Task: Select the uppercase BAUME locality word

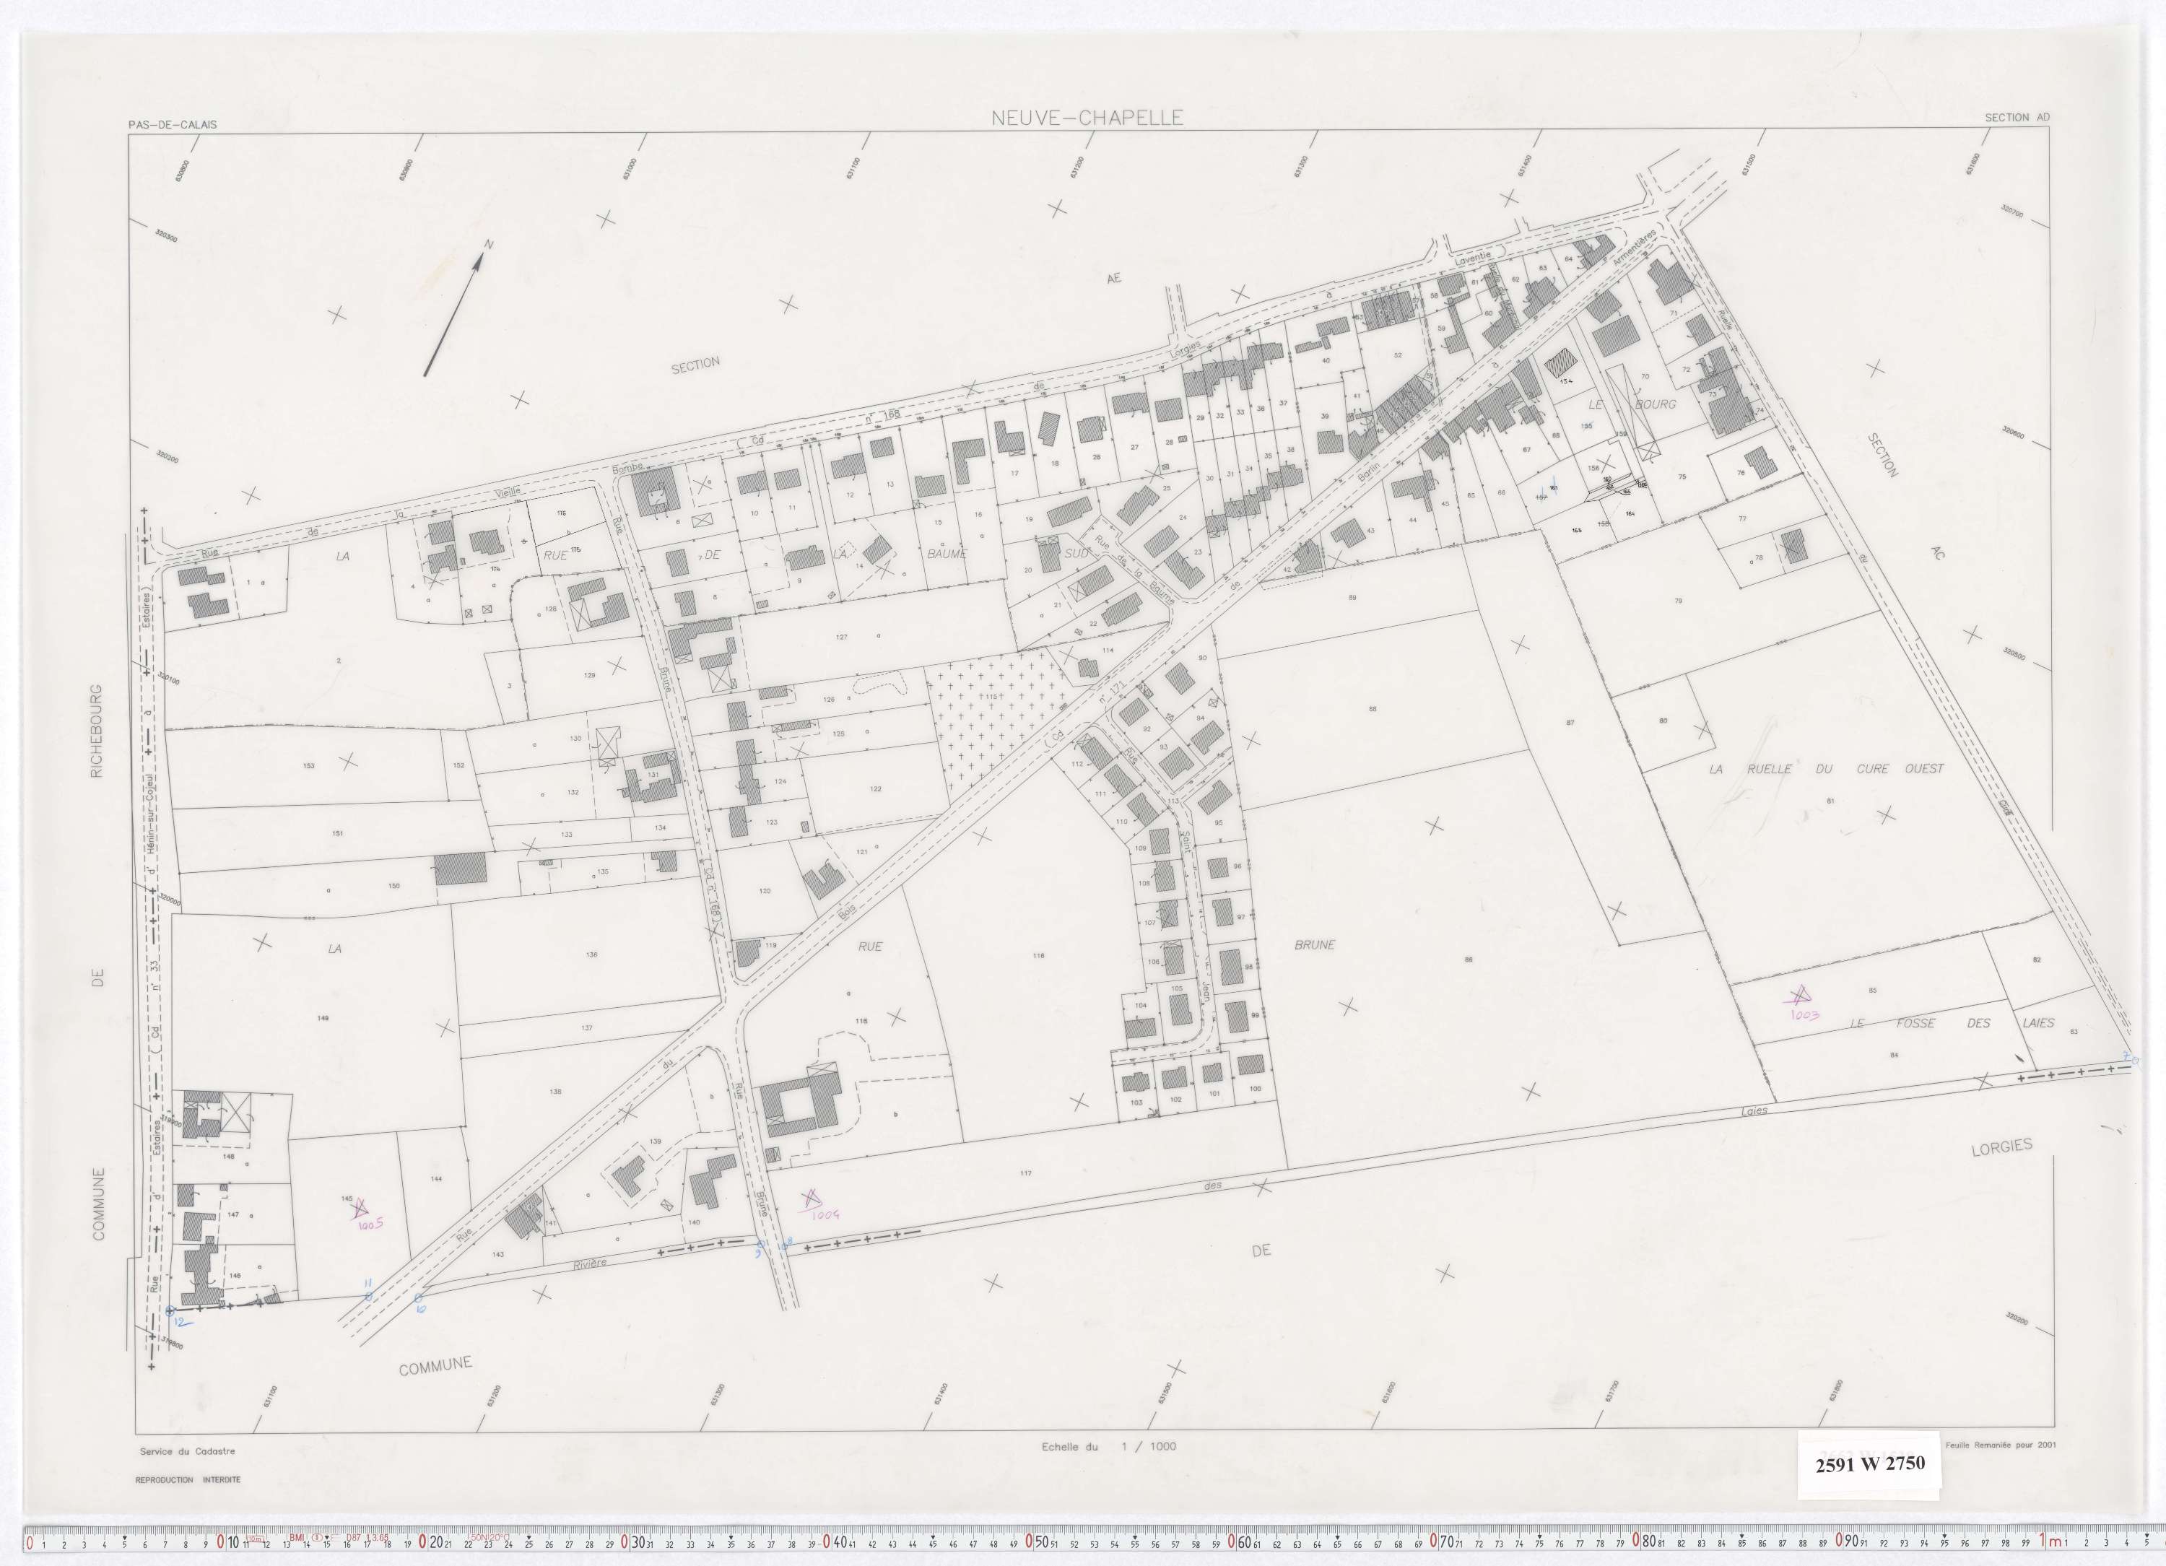Action: tap(947, 554)
